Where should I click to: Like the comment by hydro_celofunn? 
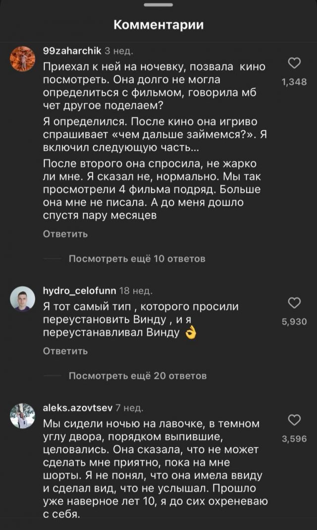[x=294, y=303]
